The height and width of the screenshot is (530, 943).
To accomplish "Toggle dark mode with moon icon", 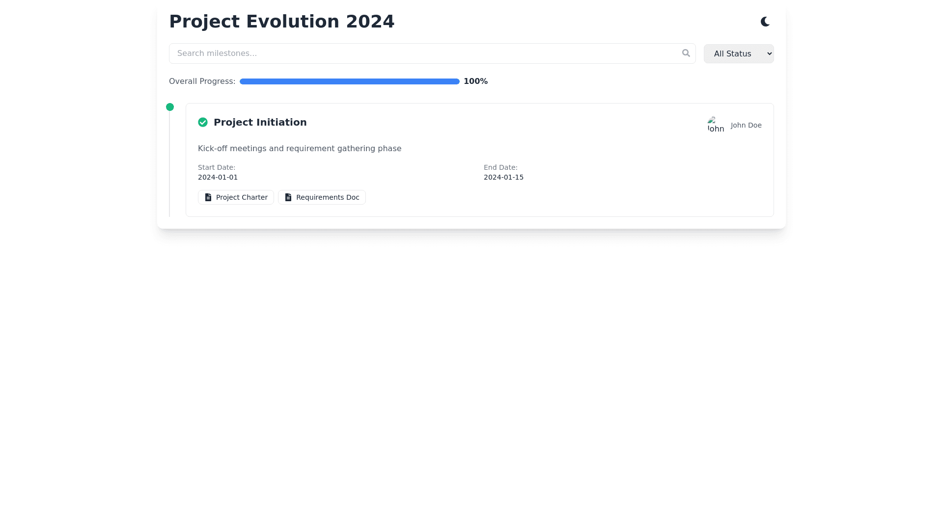I will click(765, 22).
